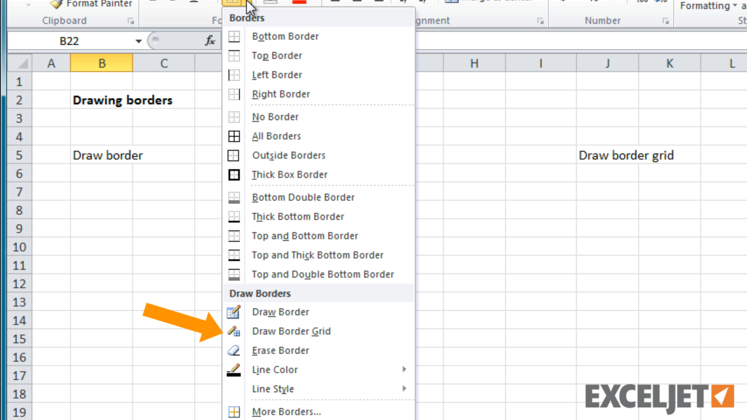Click the Draw Border pencil tool

click(x=280, y=312)
